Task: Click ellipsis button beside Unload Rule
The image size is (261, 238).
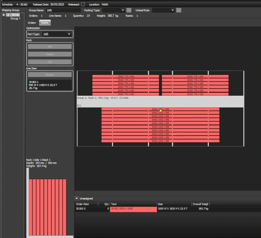Action: 179,10
